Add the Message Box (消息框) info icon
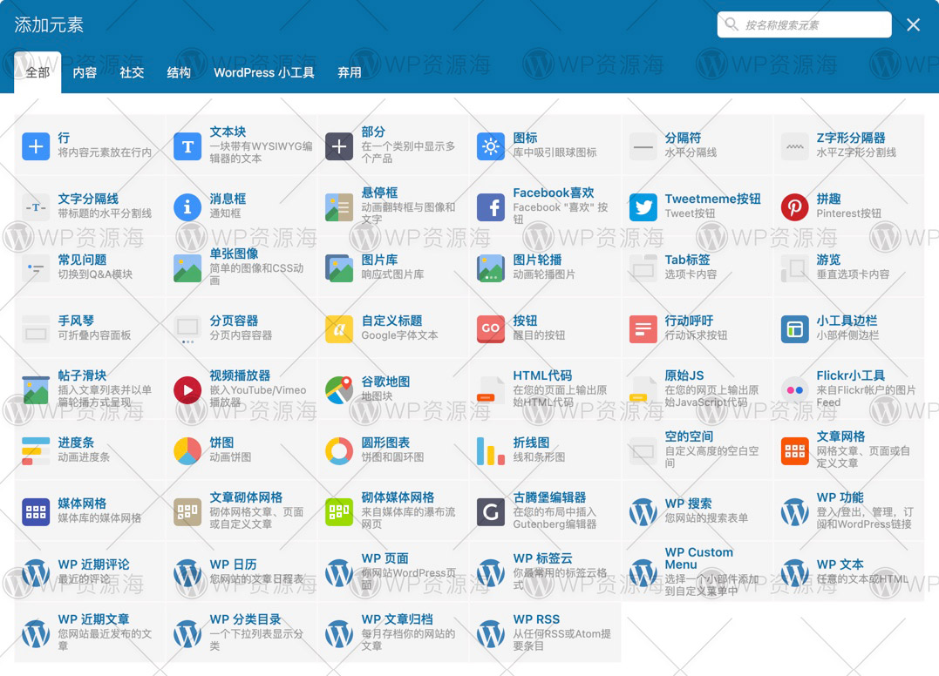The image size is (939, 676). click(187, 207)
